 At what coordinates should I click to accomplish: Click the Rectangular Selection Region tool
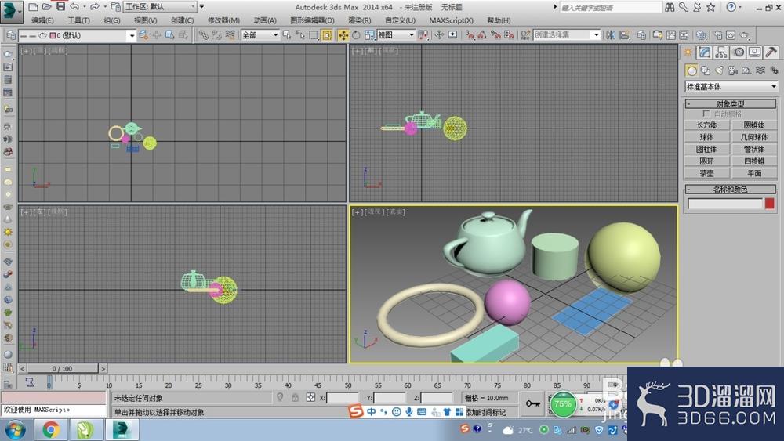point(313,35)
